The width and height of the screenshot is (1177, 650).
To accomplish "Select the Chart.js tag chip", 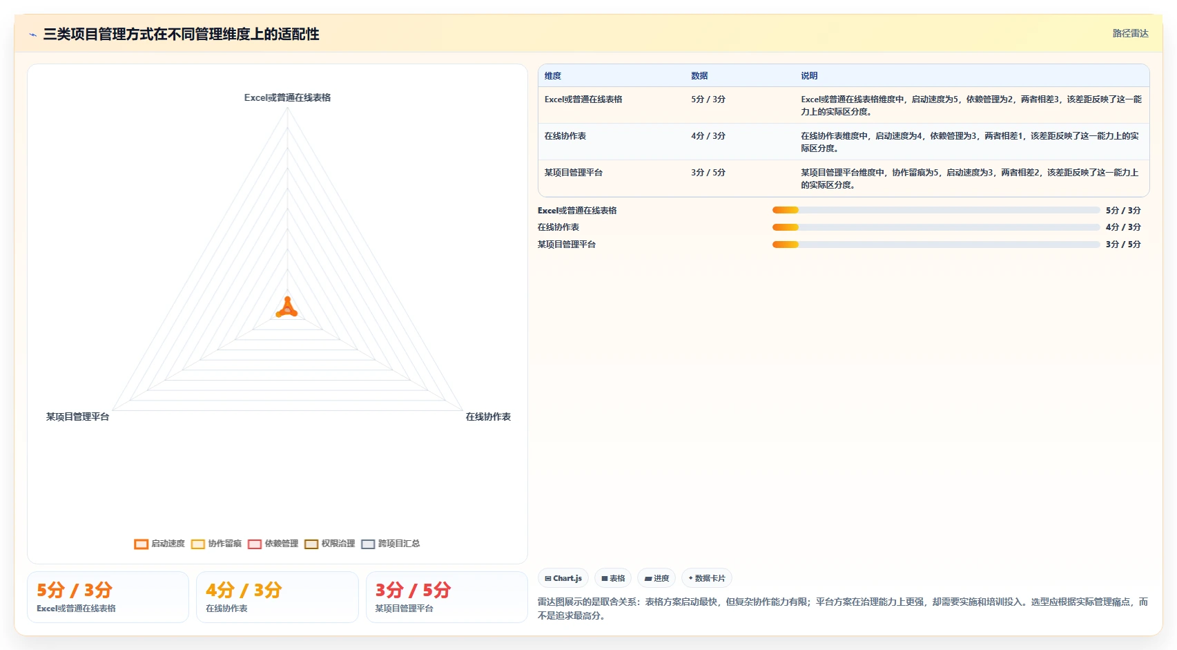I will pos(563,578).
